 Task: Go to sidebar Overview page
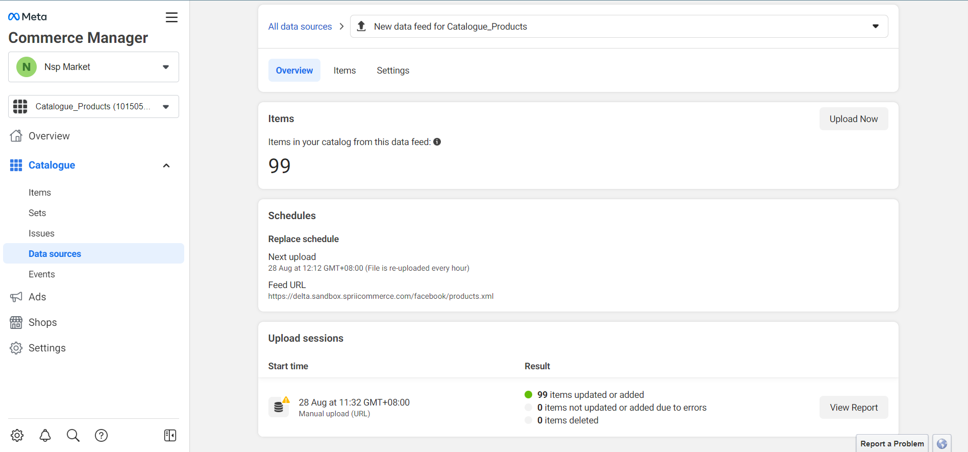click(x=49, y=136)
